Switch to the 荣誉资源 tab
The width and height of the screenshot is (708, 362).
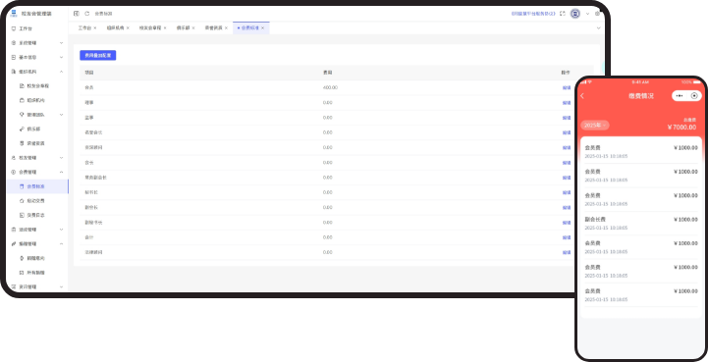click(x=213, y=28)
